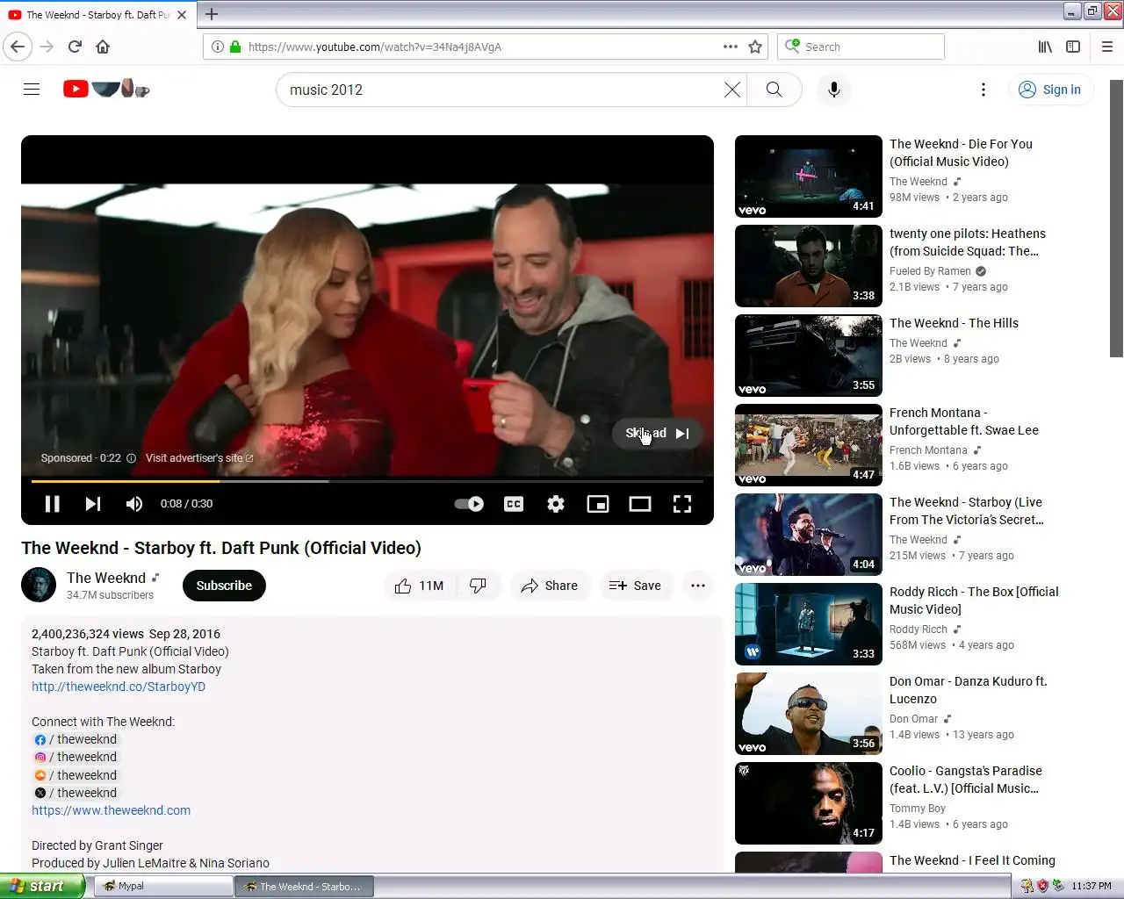Open theweeknd X link

coord(76,793)
